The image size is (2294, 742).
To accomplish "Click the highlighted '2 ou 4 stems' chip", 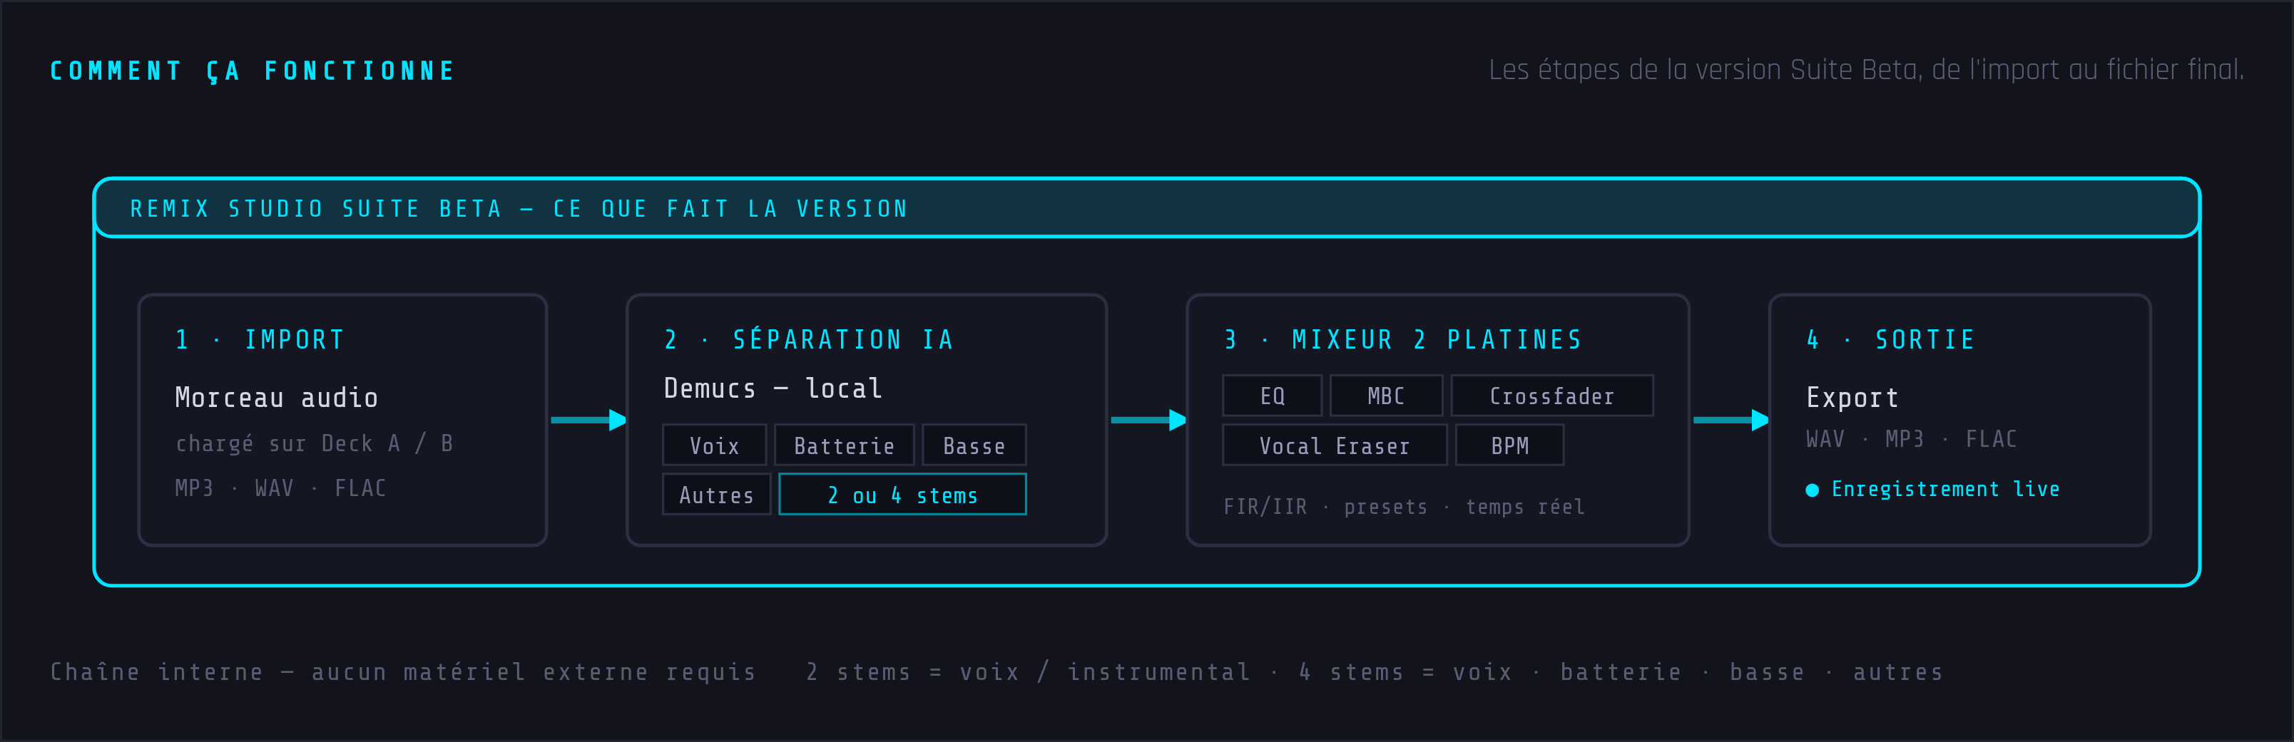I will (903, 495).
